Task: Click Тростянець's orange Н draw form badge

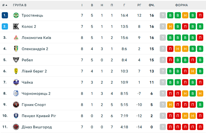Action: coord(185,15)
